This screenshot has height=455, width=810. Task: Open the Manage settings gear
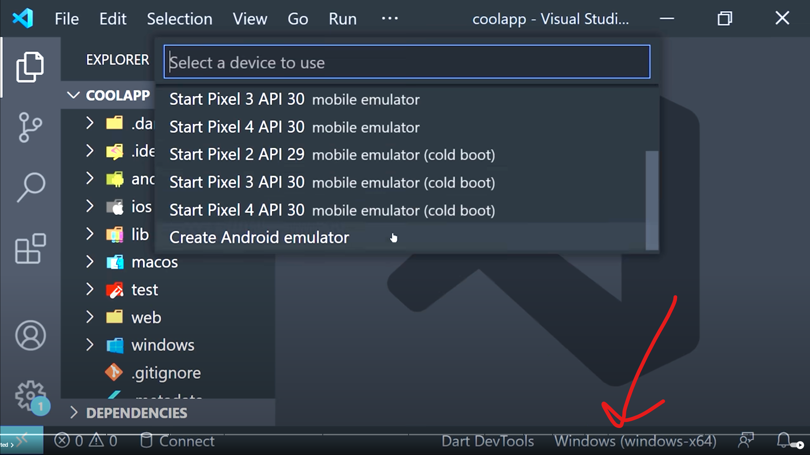(30, 395)
